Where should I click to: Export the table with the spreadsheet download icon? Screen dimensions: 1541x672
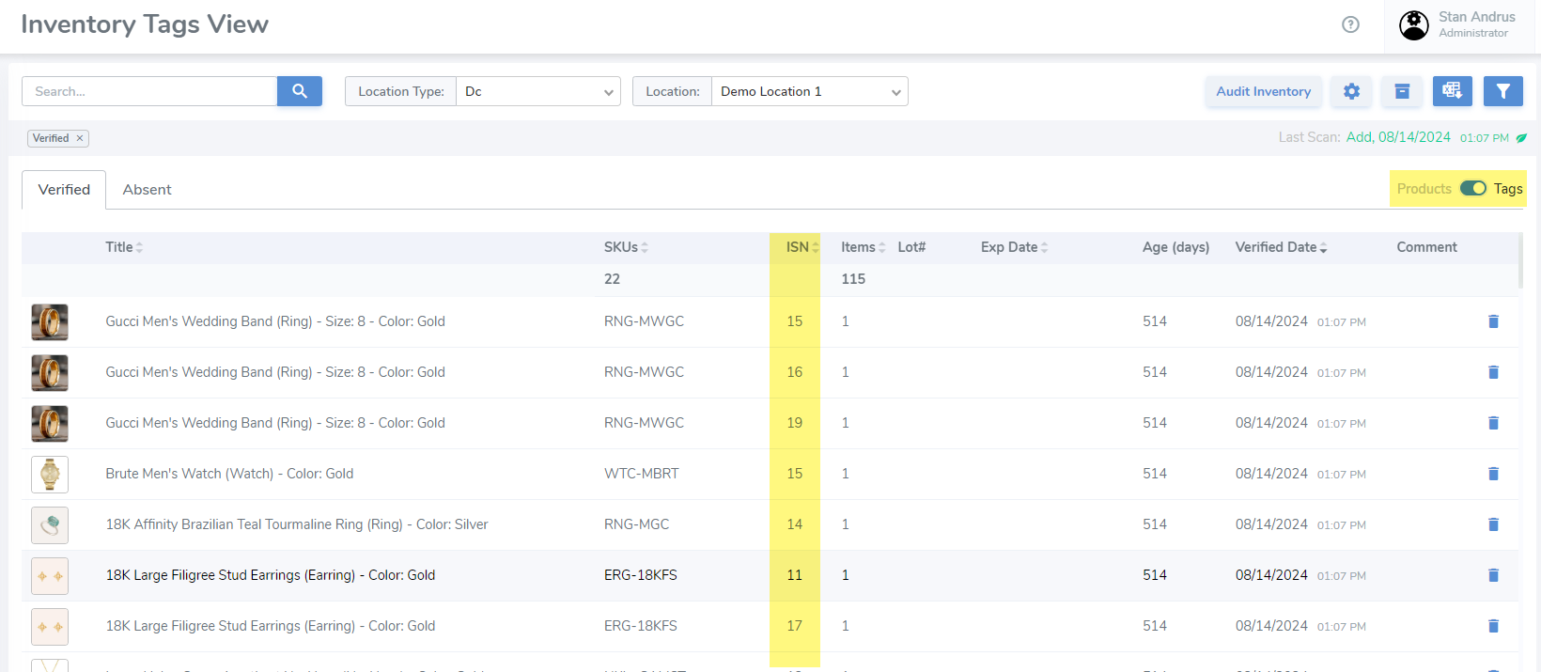click(x=1453, y=91)
